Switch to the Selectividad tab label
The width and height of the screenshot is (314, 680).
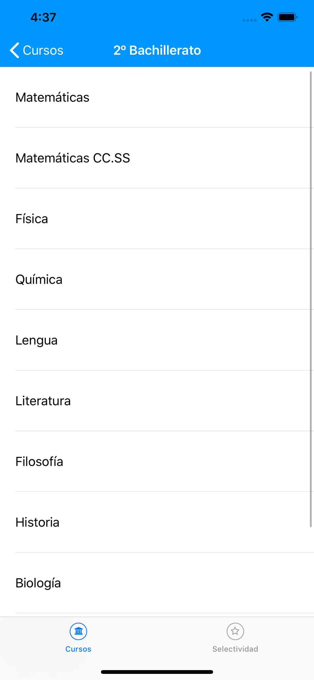235,649
